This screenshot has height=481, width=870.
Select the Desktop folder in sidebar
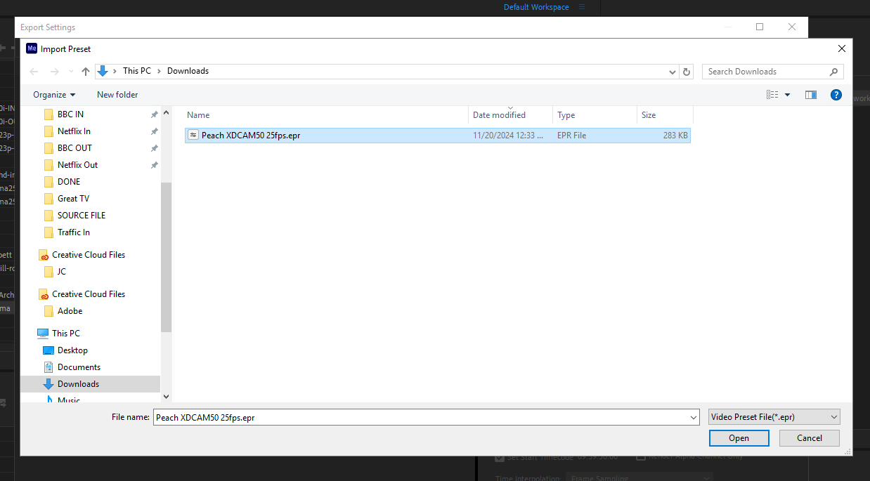[x=72, y=350]
